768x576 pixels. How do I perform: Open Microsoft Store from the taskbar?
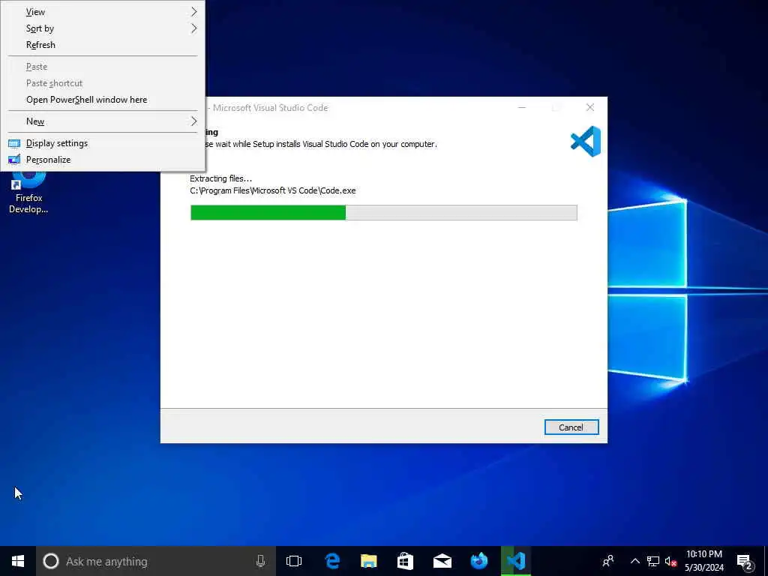click(x=405, y=561)
